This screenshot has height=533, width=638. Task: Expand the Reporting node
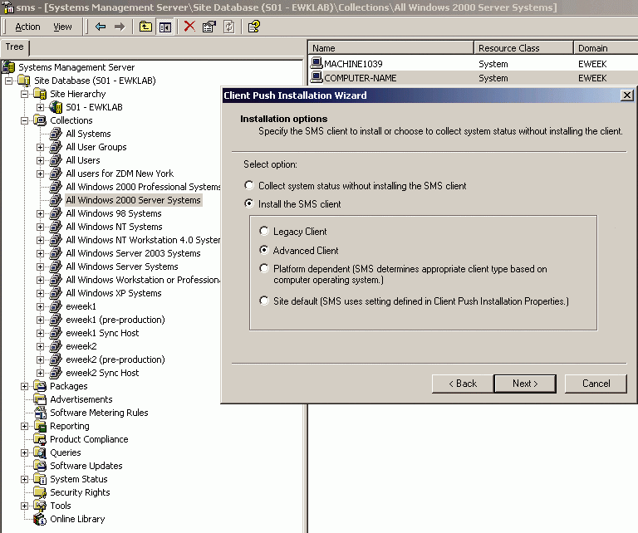click(x=24, y=426)
